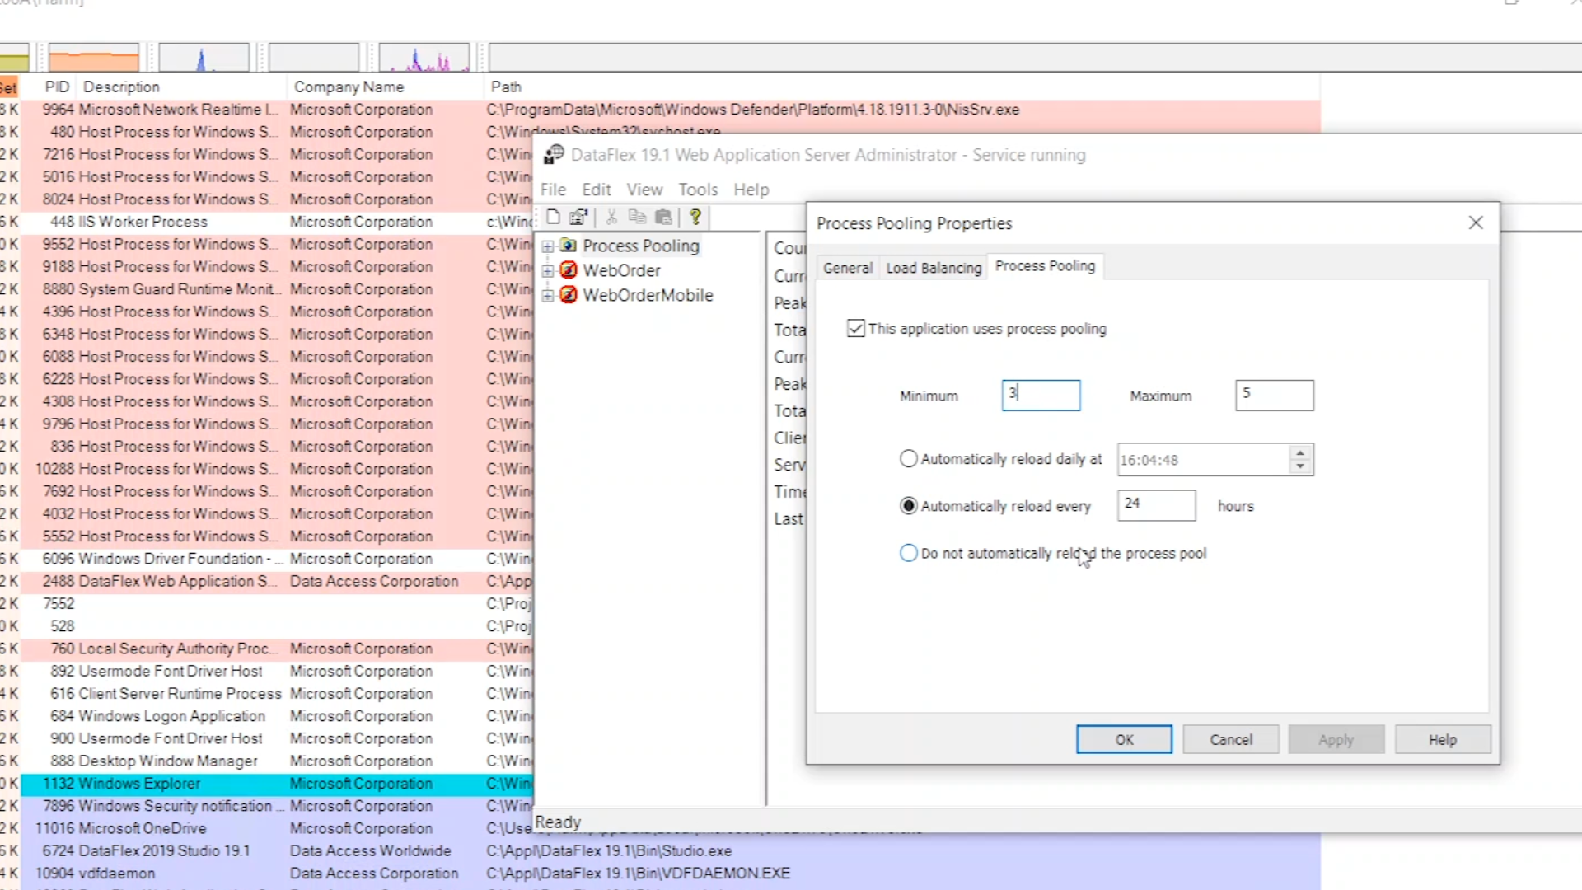This screenshot has width=1582, height=890.
Task: Expand the Process Pooling tree node
Action: (548, 246)
